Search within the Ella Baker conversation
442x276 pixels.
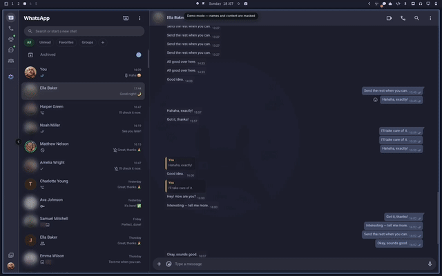point(416,18)
